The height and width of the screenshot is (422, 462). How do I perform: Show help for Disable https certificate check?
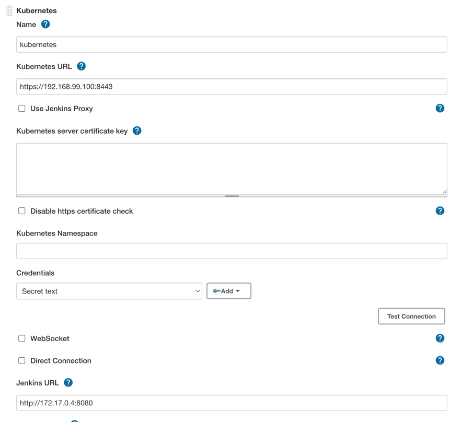tap(440, 210)
